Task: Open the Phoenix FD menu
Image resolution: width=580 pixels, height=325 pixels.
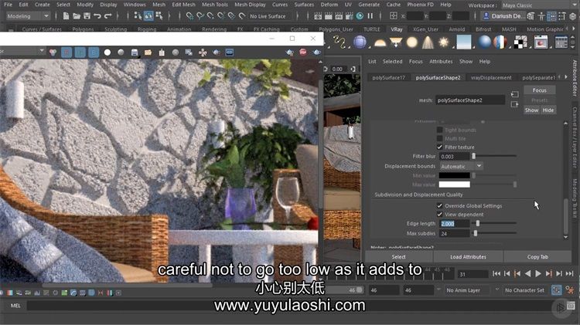Action: coord(420,5)
